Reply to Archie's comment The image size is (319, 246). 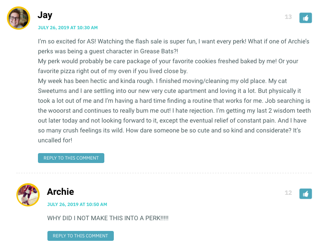click(81, 236)
